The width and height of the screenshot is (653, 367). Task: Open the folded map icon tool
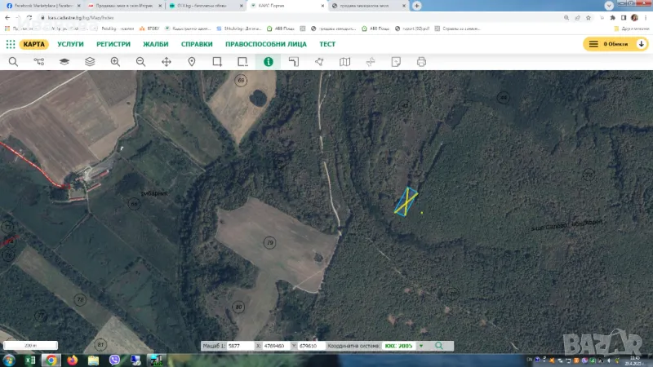click(344, 62)
